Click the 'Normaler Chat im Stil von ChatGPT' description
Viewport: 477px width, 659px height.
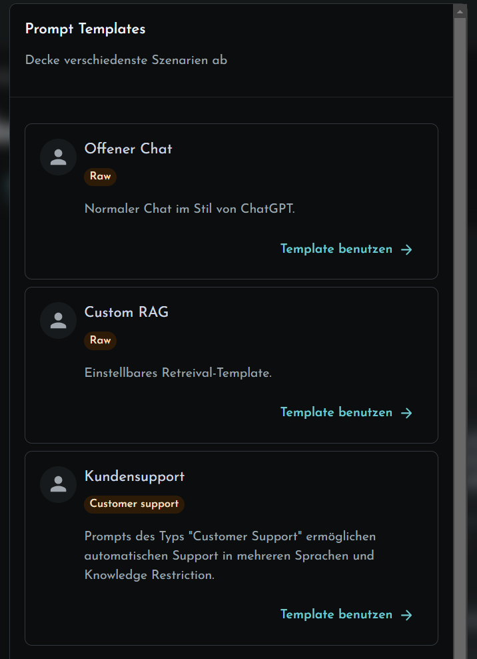point(190,209)
